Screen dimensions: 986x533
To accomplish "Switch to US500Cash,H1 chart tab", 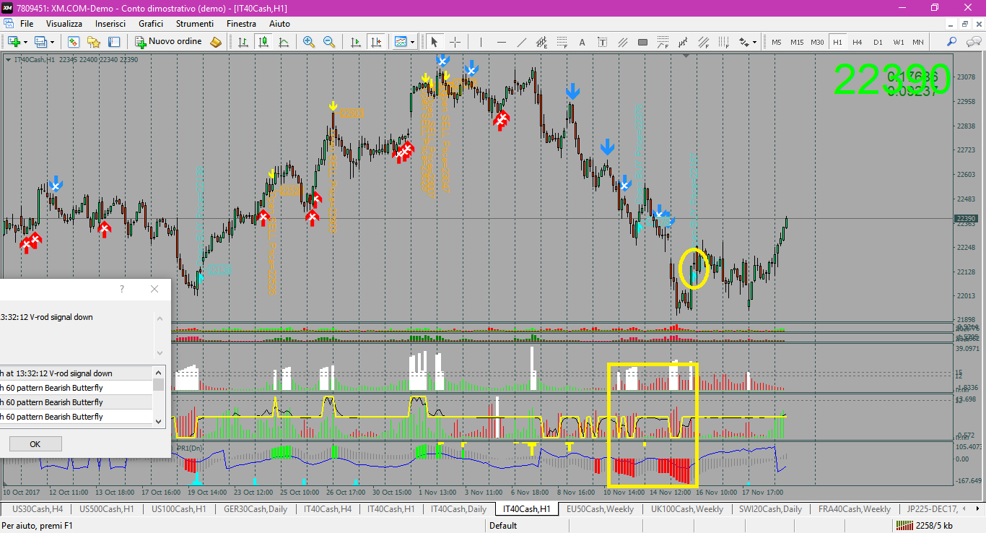I will [107, 509].
